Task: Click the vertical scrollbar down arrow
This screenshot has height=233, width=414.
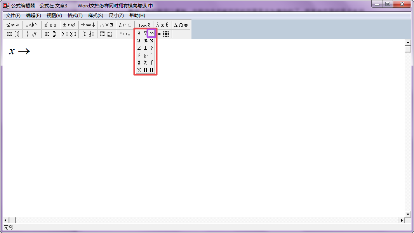Action: [408, 214]
